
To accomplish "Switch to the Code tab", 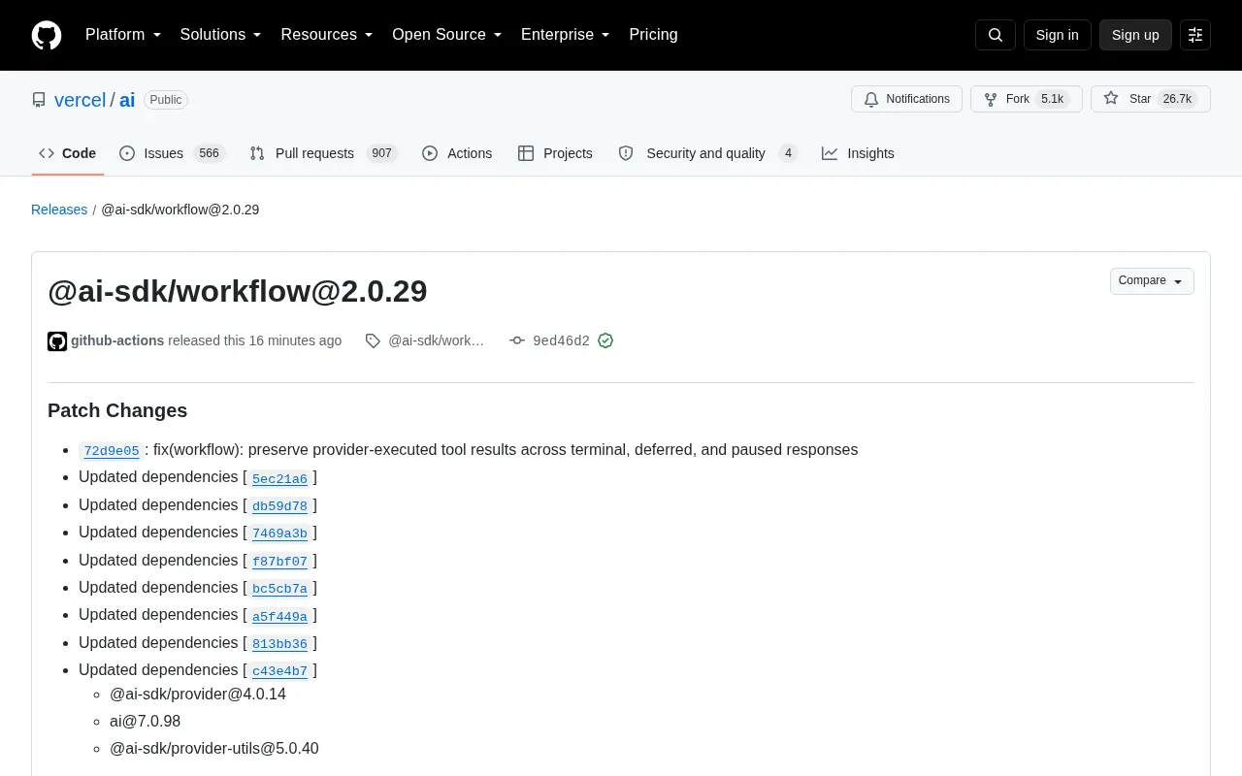I will click(68, 153).
